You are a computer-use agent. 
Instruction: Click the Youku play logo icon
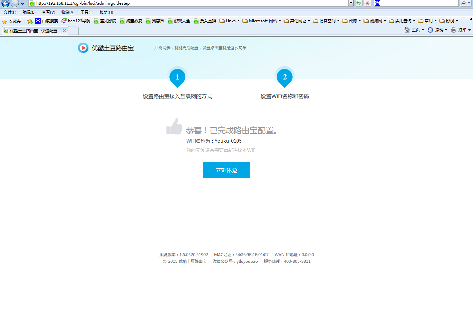tap(83, 48)
